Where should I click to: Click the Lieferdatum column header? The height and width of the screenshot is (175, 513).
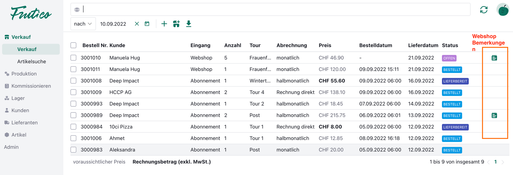(x=423, y=45)
